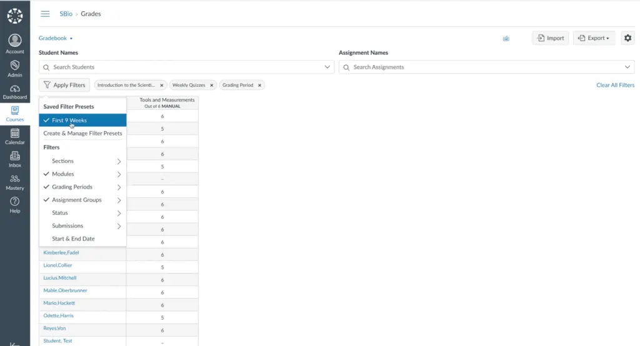Open the Inbox from the sidebar

coord(15,160)
